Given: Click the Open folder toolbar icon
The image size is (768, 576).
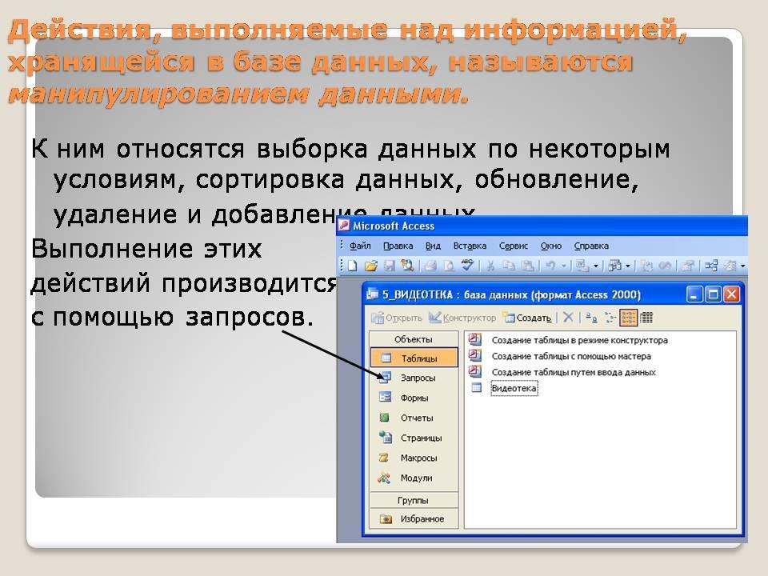Looking at the screenshot, I should 370,266.
